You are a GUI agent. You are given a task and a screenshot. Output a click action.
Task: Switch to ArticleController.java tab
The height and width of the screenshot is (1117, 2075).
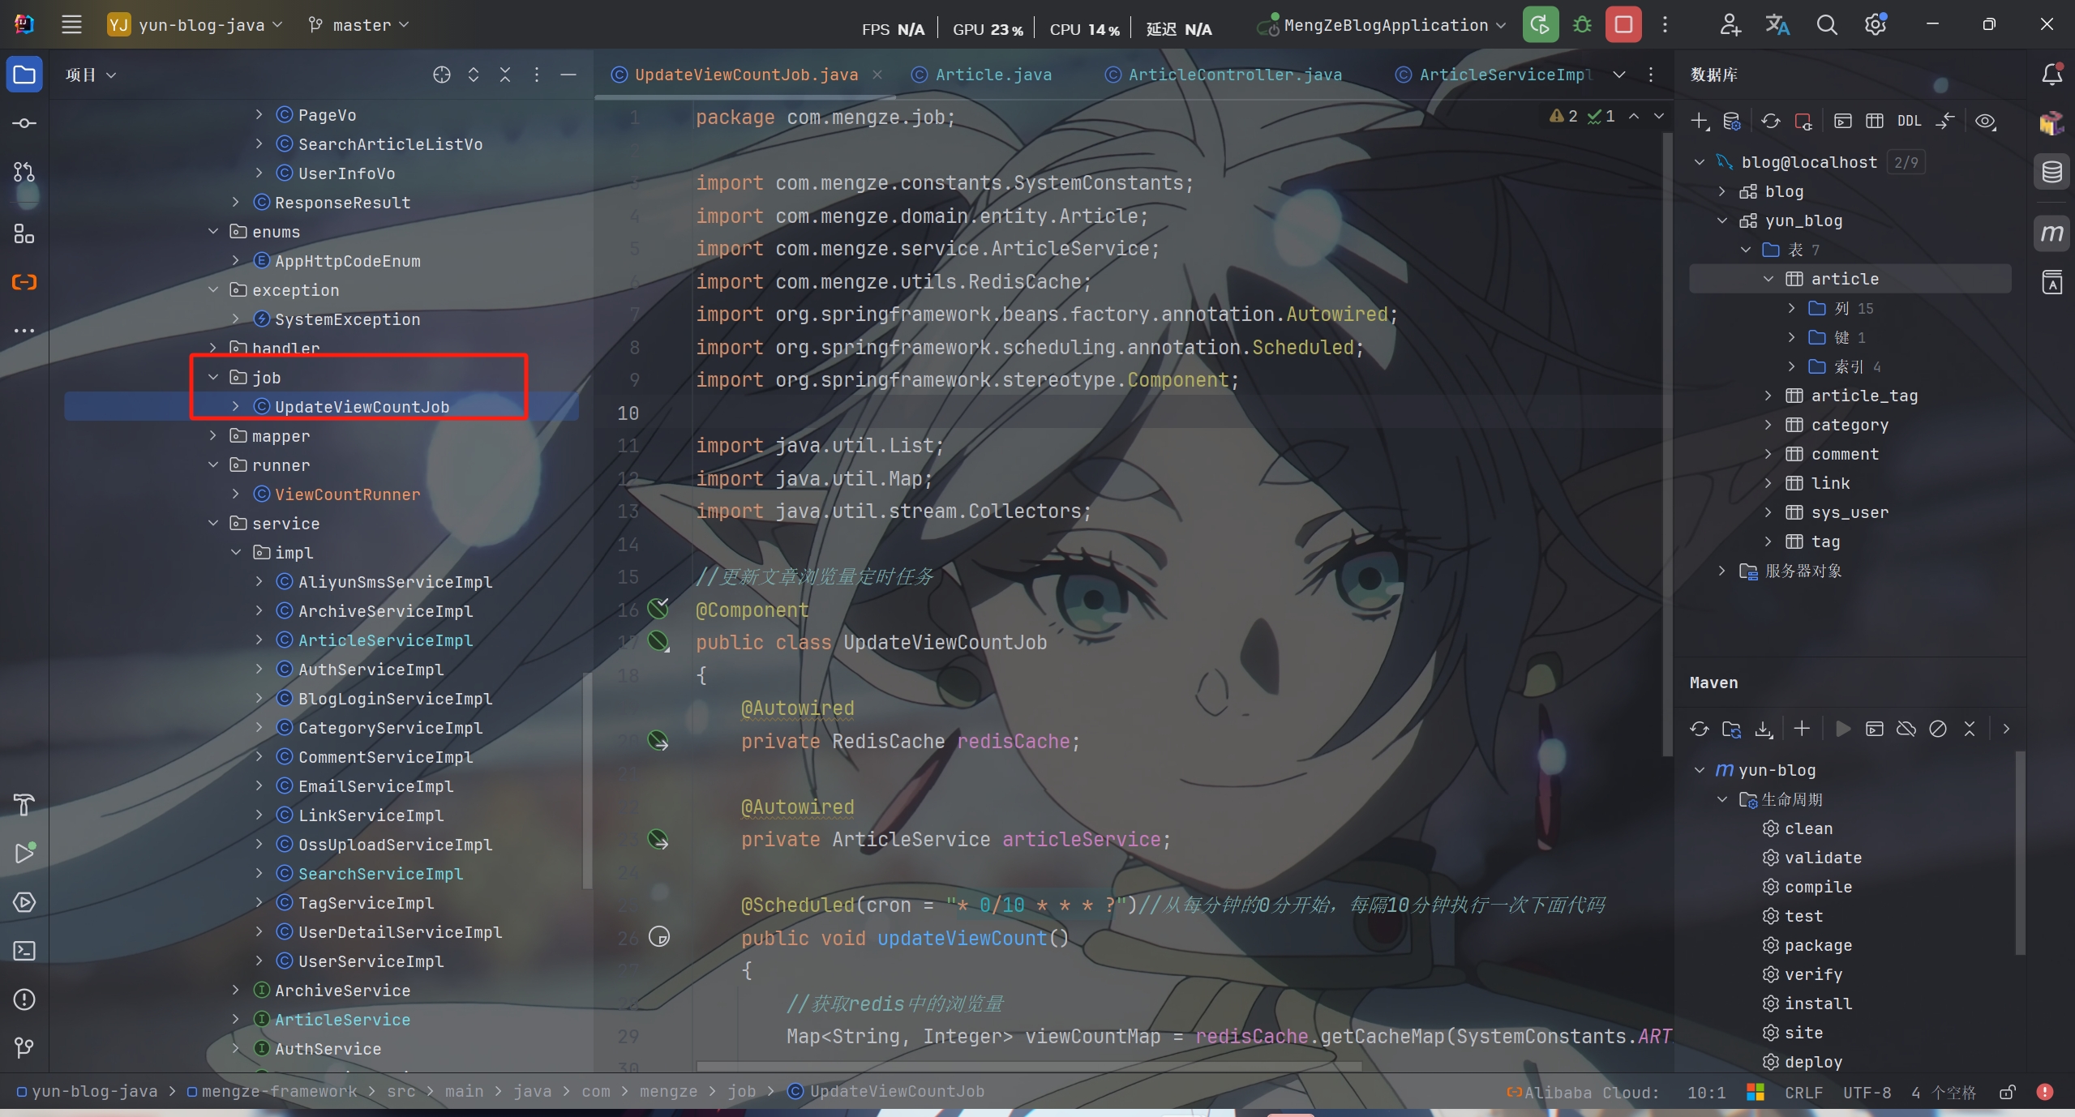pos(1234,75)
